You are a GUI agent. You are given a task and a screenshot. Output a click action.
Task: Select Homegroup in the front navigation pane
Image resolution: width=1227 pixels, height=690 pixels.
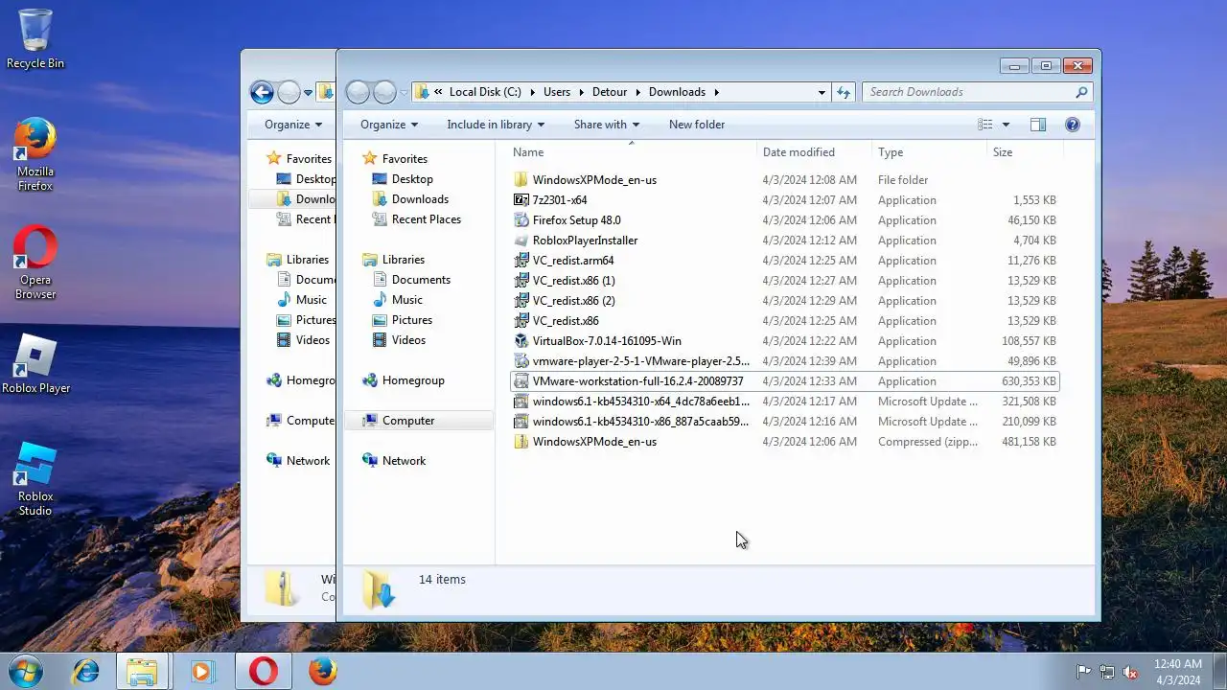click(x=413, y=380)
